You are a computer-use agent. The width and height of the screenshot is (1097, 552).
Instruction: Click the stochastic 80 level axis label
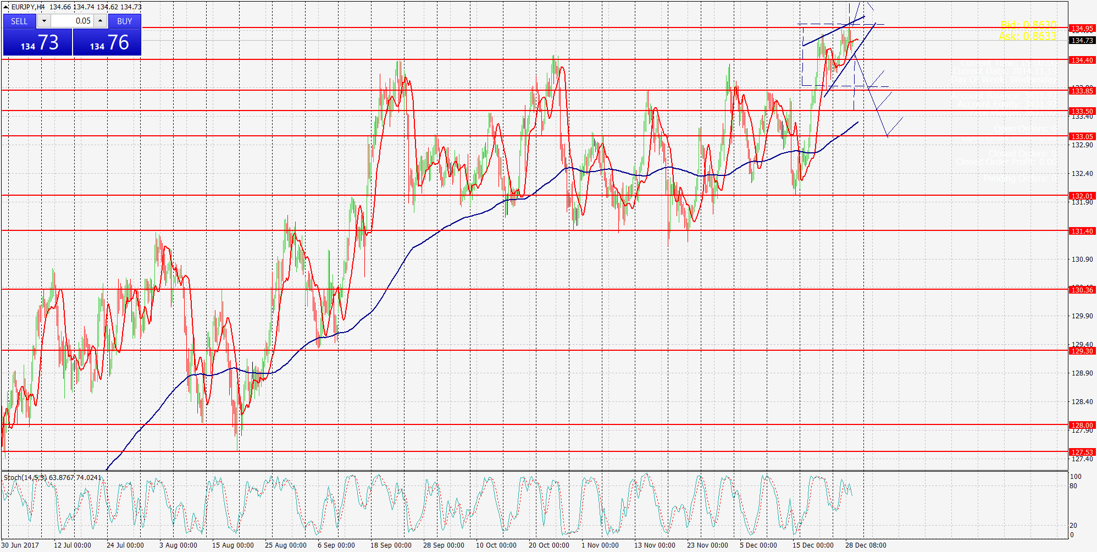click(x=1073, y=486)
